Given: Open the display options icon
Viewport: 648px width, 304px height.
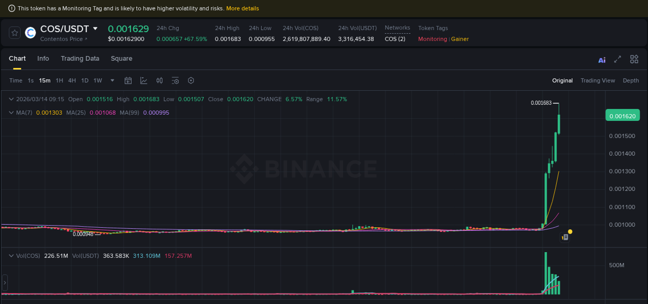Looking at the screenshot, I should [x=175, y=80].
